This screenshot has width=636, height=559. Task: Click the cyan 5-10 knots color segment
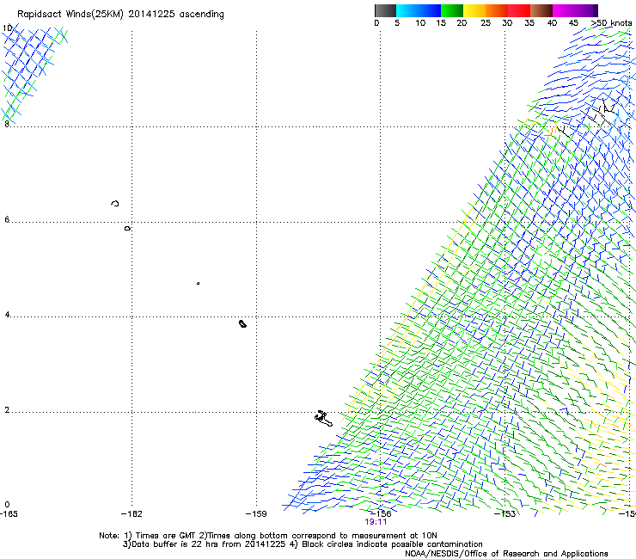[x=407, y=10]
